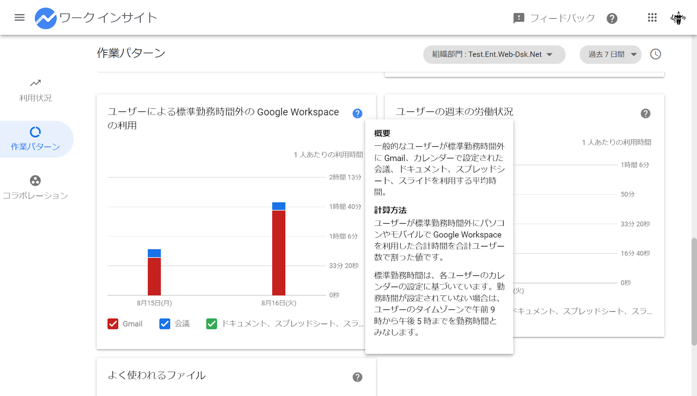This screenshot has height=396, width=697.
Task: Open the Google apps grid
Action: [x=652, y=17]
